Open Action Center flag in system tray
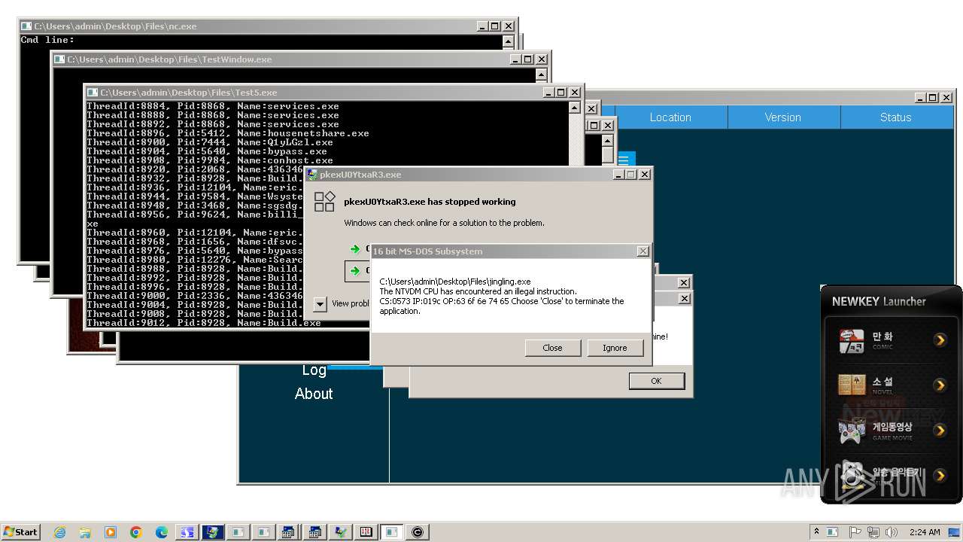 855,532
